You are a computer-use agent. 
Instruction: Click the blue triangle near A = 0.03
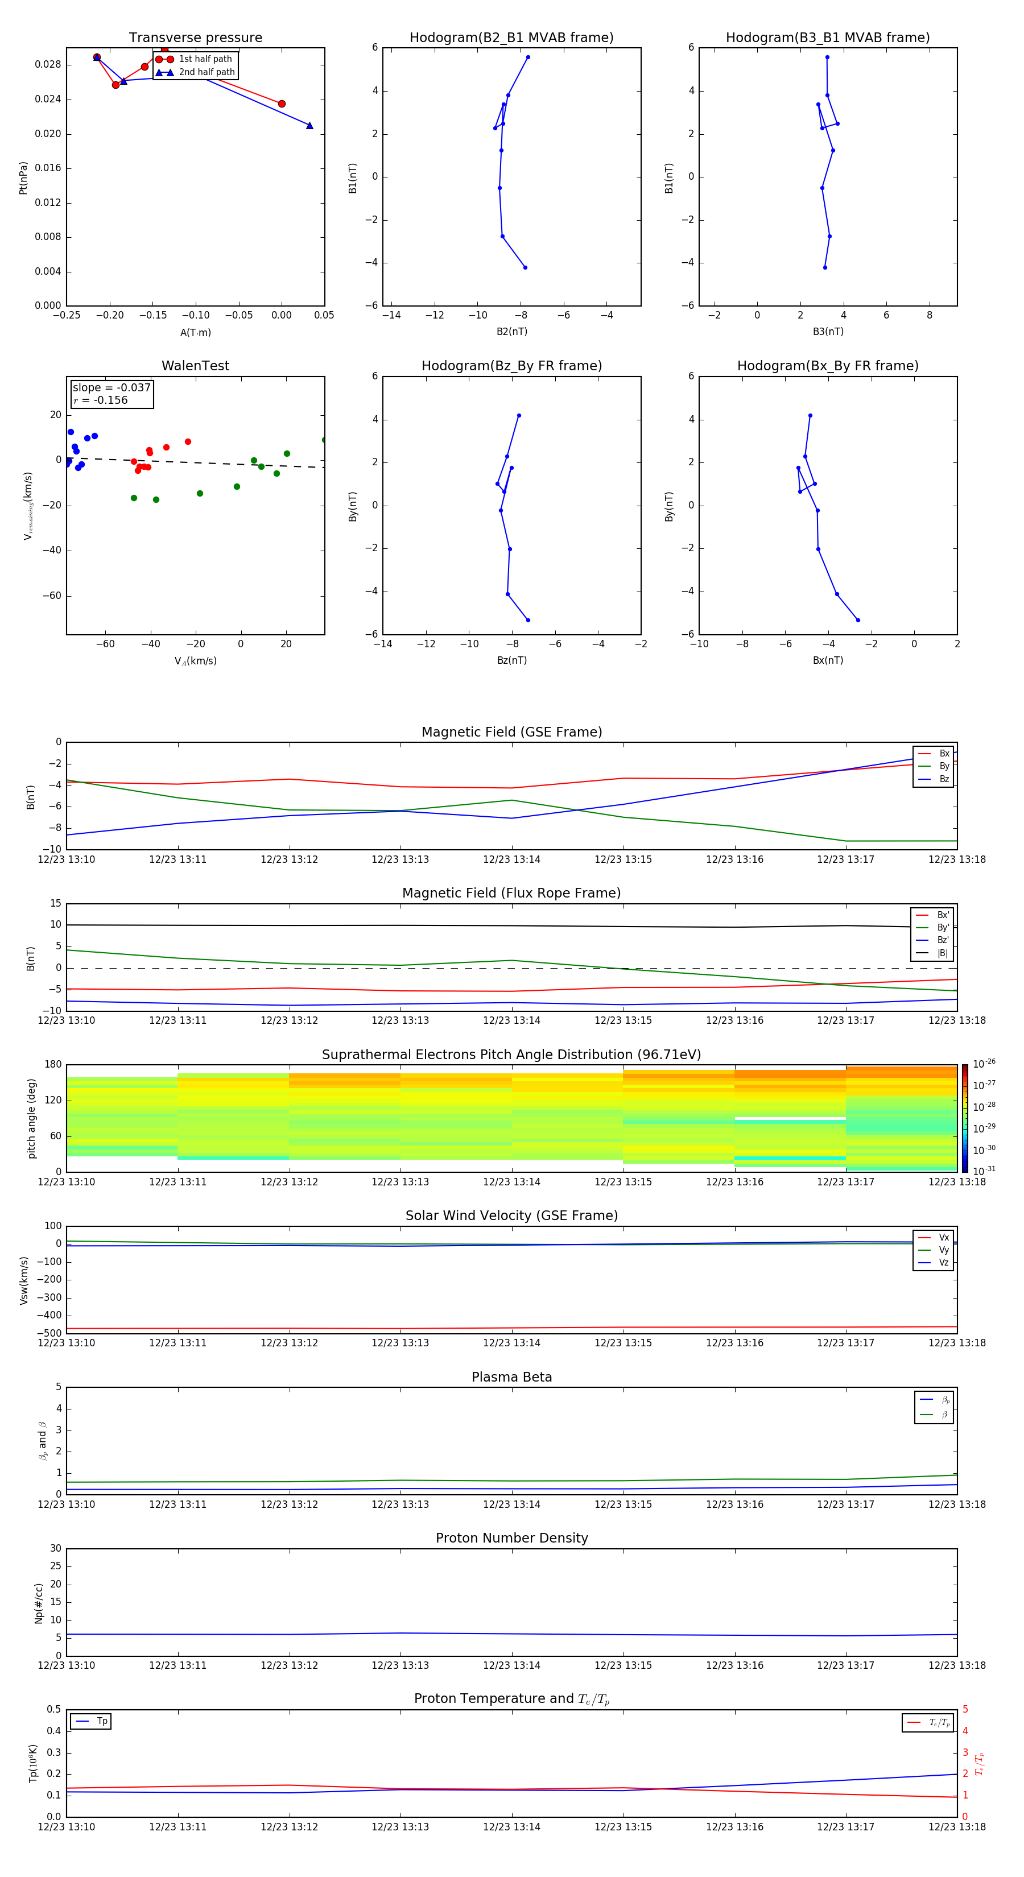(x=309, y=125)
